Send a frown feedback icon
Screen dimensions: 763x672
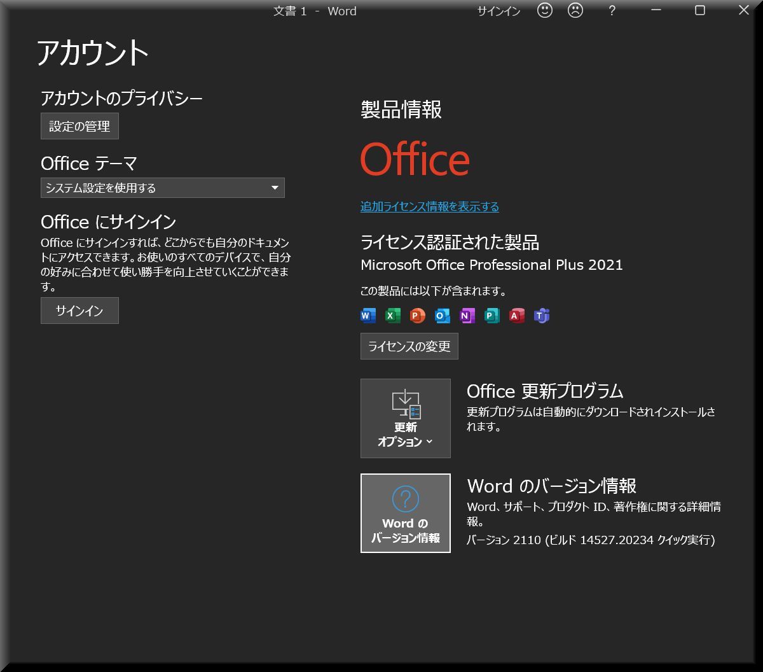pyautogui.click(x=575, y=10)
